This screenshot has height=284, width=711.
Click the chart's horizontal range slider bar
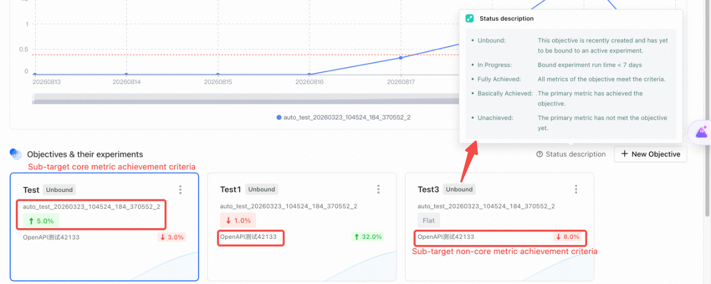pyautogui.click(x=246, y=99)
